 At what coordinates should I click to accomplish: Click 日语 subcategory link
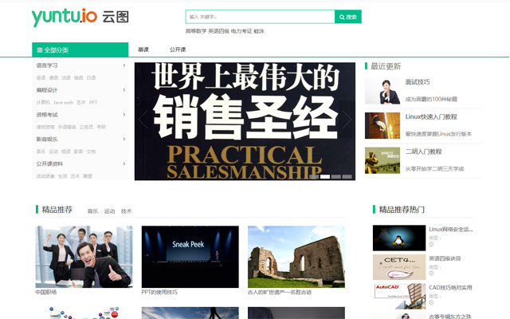click(x=91, y=77)
